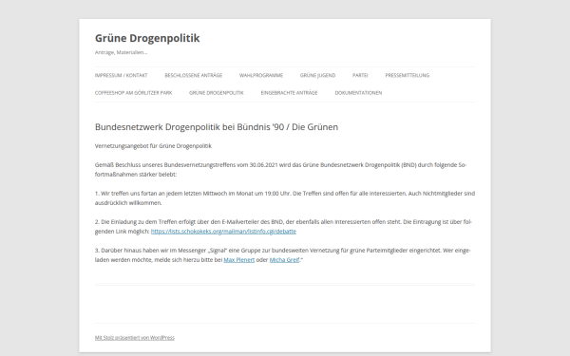This screenshot has width=570, height=356.
Task: Open Dokumentationen menu item
Action: (358, 93)
